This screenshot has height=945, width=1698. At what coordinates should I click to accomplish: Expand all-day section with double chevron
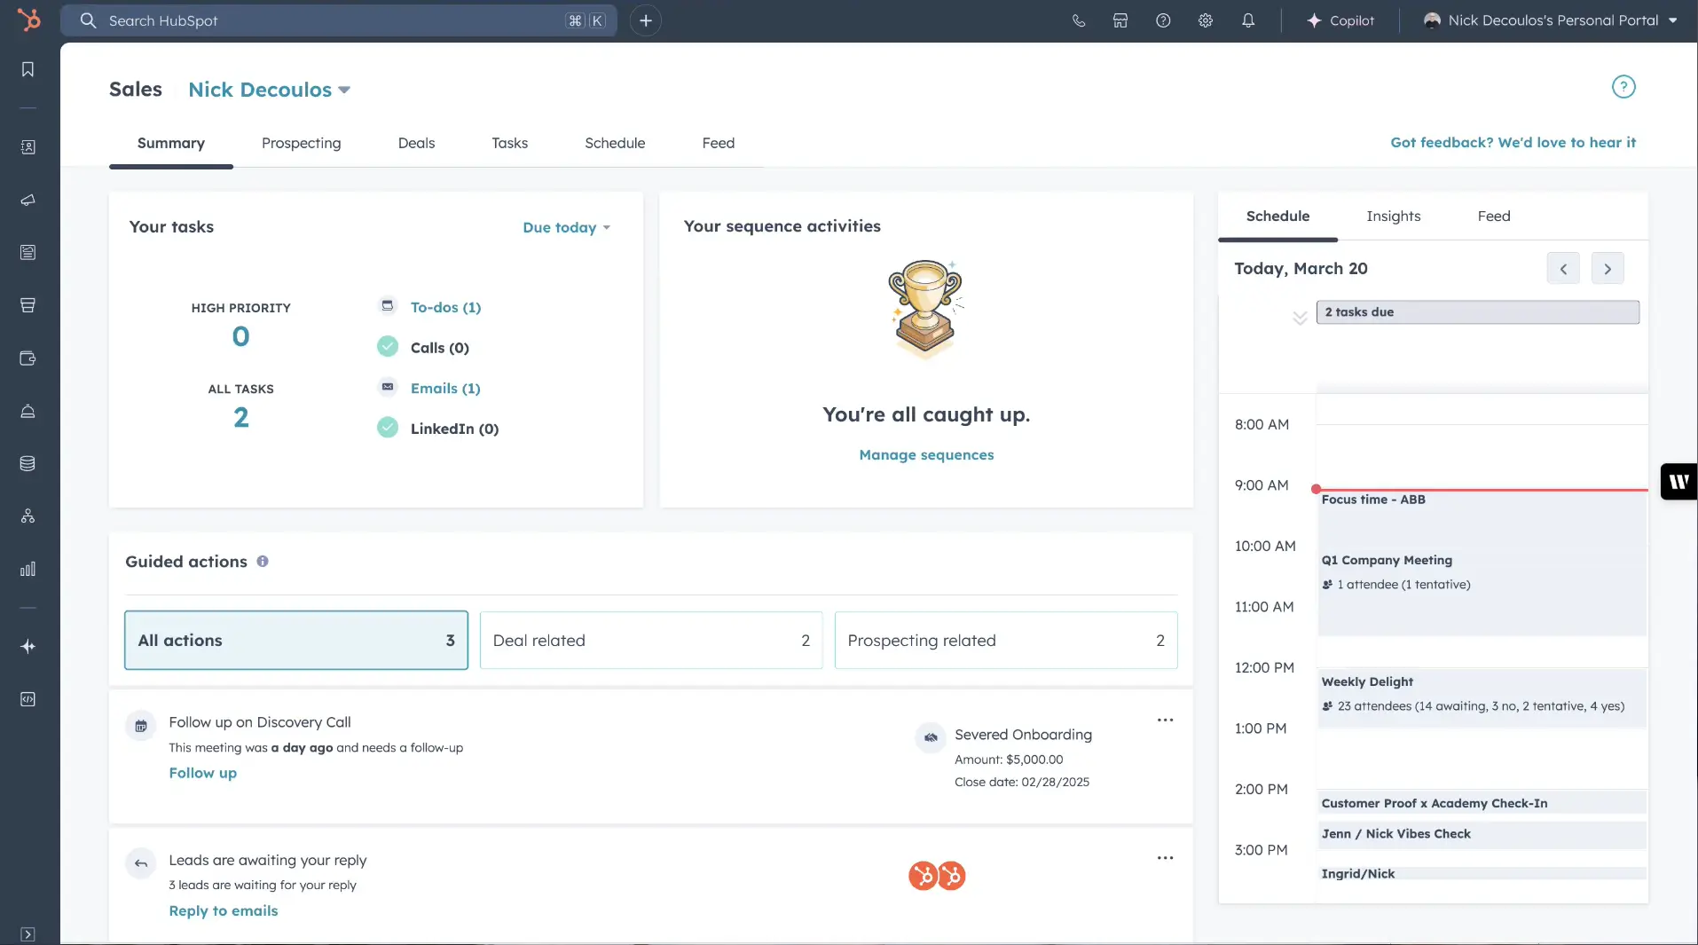[1299, 318]
